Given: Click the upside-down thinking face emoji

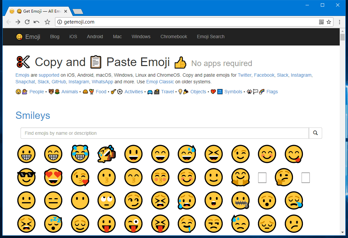Looking at the screenshot, I should click(x=284, y=177).
